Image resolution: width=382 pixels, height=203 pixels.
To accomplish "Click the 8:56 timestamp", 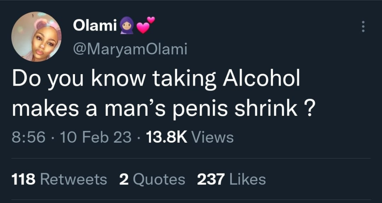I will pyautogui.click(x=29, y=137).
